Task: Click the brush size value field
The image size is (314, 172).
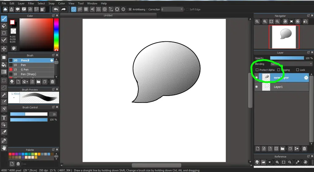Action: 53,114
